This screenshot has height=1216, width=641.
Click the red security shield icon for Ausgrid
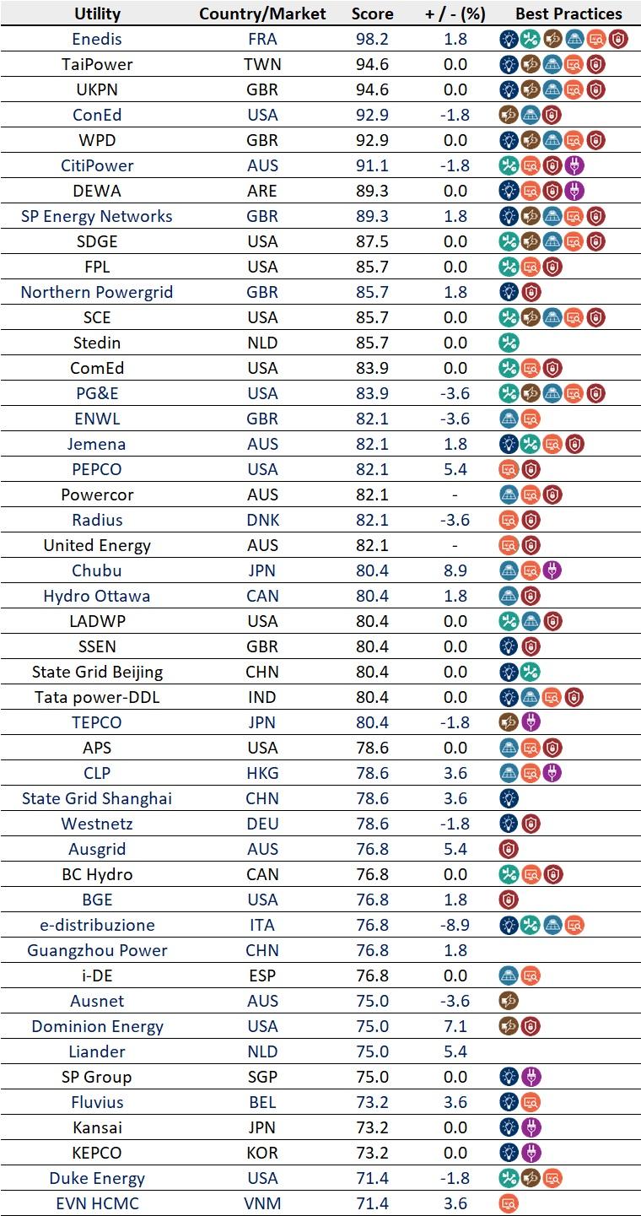pyautogui.click(x=509, y=849)
